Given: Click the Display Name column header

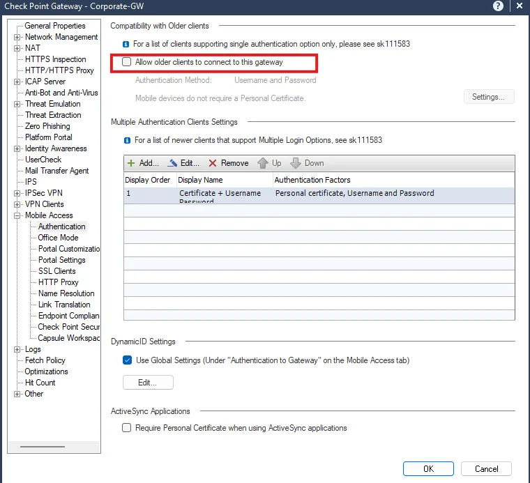Looking at the screenshot, I should [225, 180].
